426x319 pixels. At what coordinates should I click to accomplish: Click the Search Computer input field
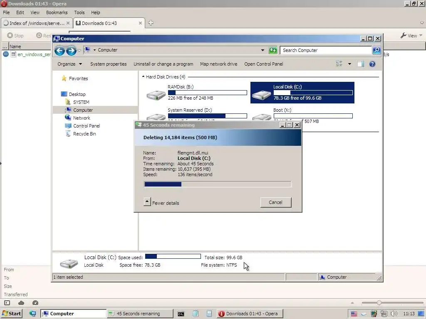pyautogui.click(x=326, y=50)
